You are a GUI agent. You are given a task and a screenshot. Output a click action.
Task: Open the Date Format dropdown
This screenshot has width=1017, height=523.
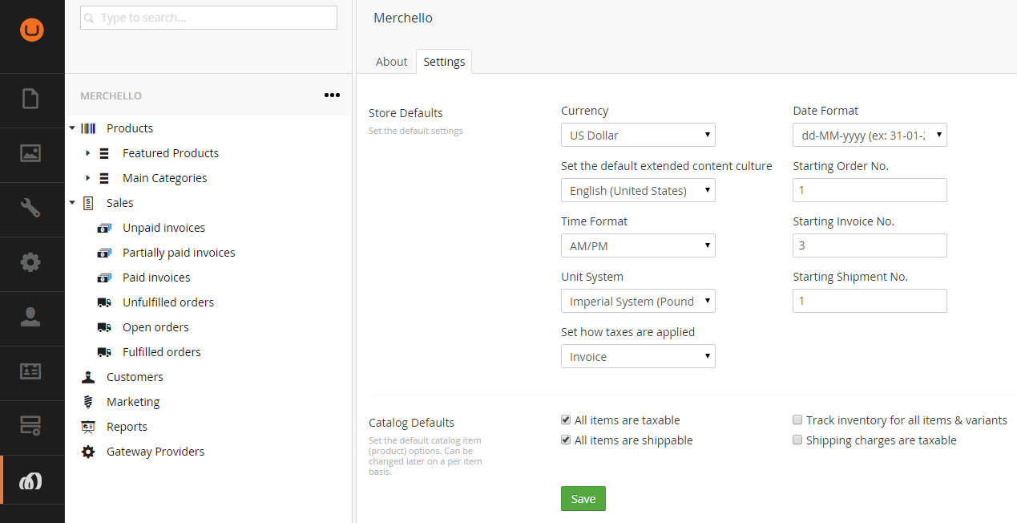(x=870, y=135)
